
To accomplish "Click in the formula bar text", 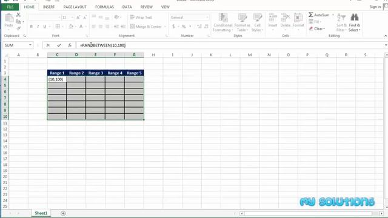I will [102, 45].
